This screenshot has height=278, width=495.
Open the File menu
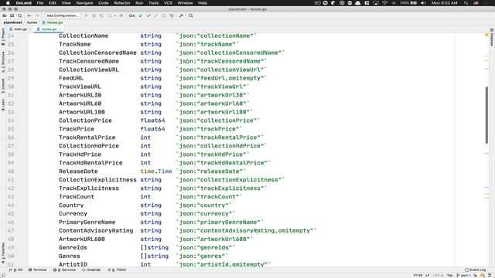[x=40, y=3]
